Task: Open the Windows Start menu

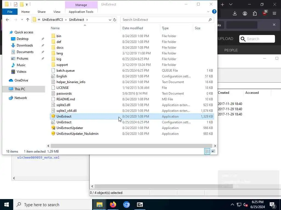Action: click(x=7, y=205)
